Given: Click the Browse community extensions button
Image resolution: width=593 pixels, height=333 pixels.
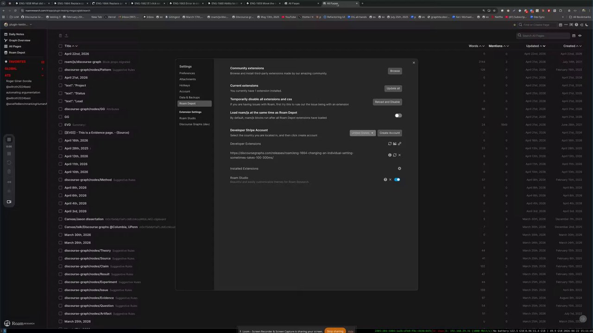Looking at the screenshot, I should [x=395, y=71].
